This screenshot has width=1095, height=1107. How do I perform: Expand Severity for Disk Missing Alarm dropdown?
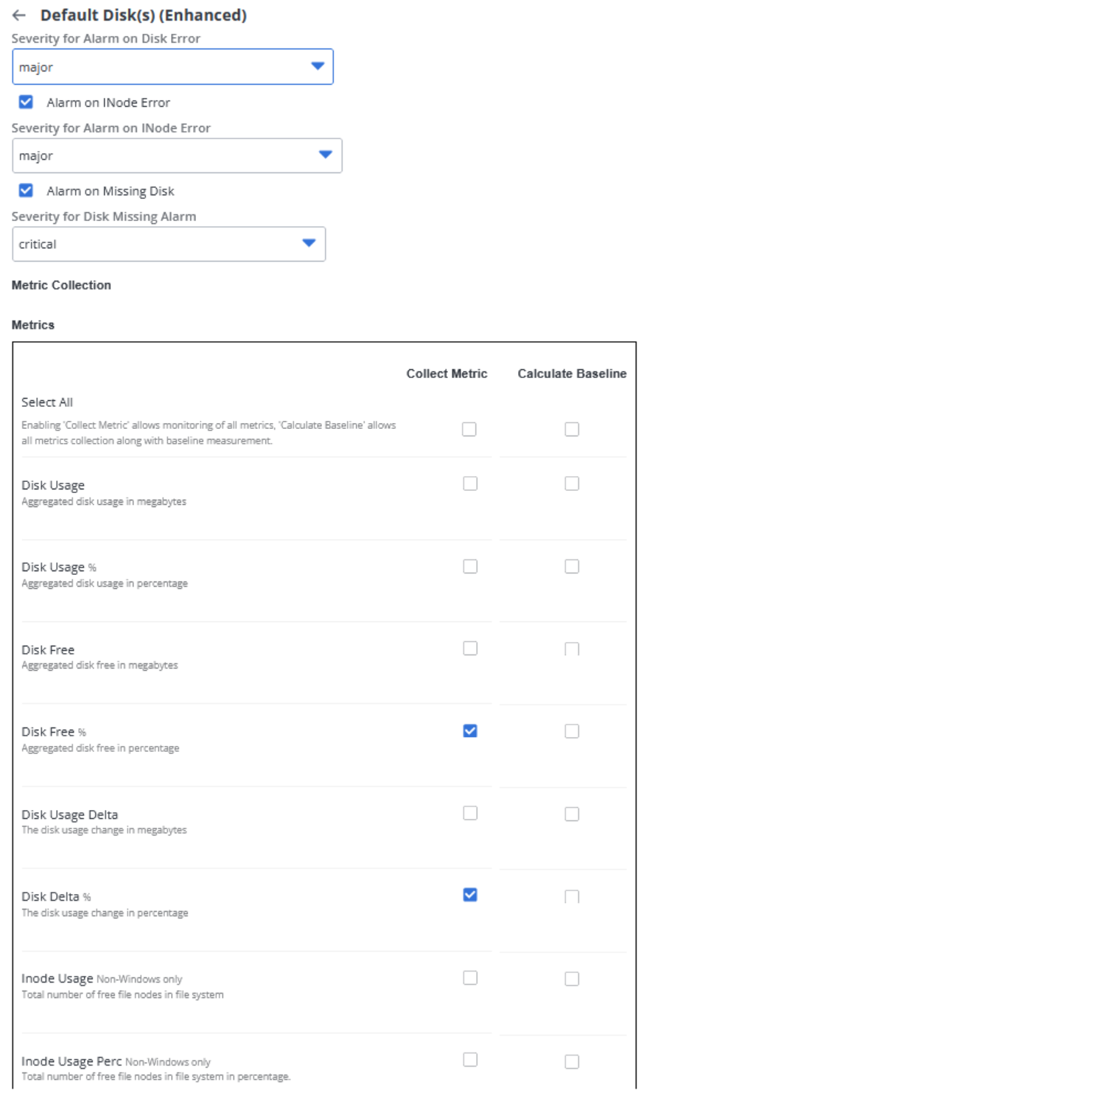click(169, 244)
